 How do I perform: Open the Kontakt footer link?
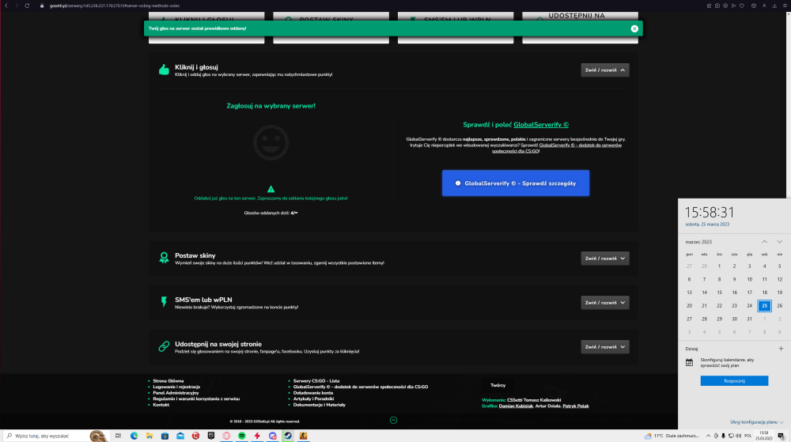(161, 405)
